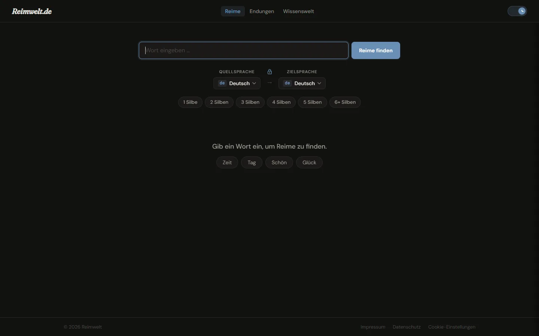Click the Reime finden button
The height and width of the screenshot is (336, 539).
coord(376,50)
